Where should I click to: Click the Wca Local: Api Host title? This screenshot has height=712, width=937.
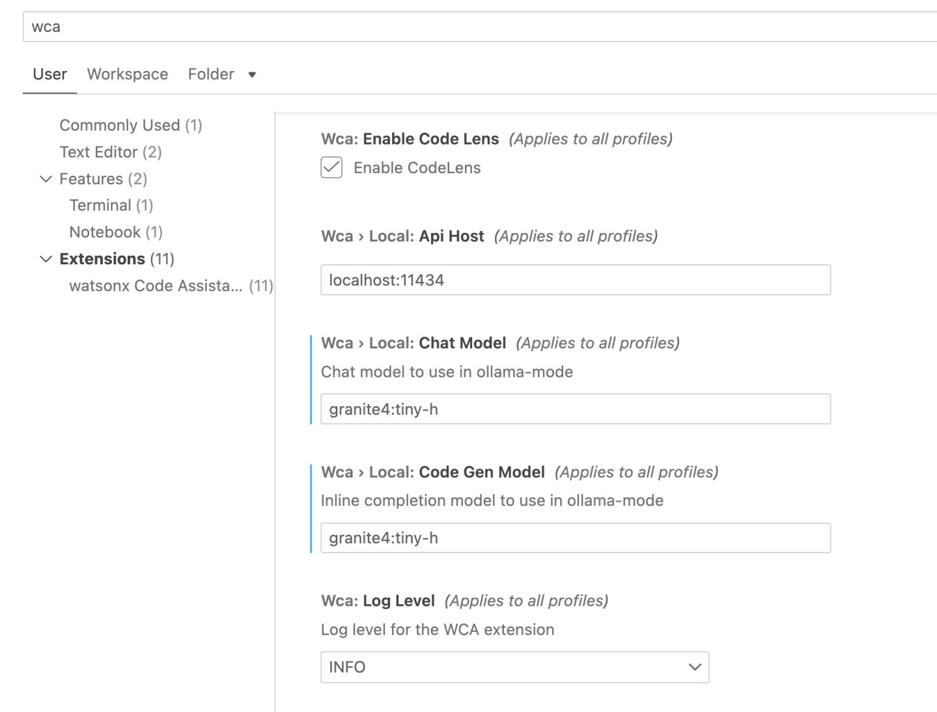click(402, 236)
